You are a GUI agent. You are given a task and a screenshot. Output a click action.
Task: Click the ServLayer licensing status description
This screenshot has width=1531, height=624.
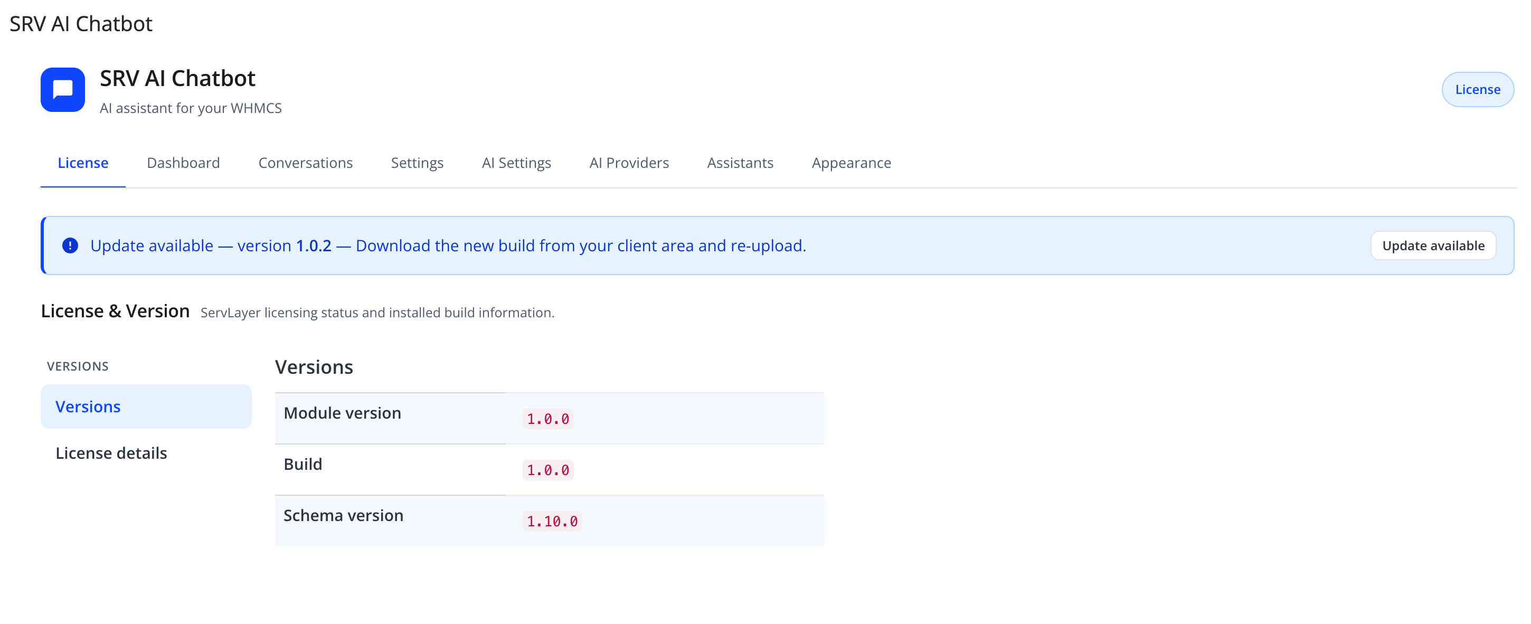377,313
